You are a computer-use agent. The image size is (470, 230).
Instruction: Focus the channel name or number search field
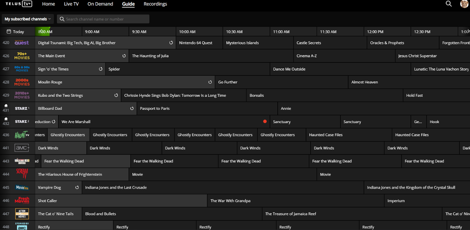click(x=106, y=19)
